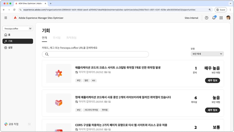Open the 유형 filter dropdown
This screenshot has width=234, height=132.
(x=207, y=54)
